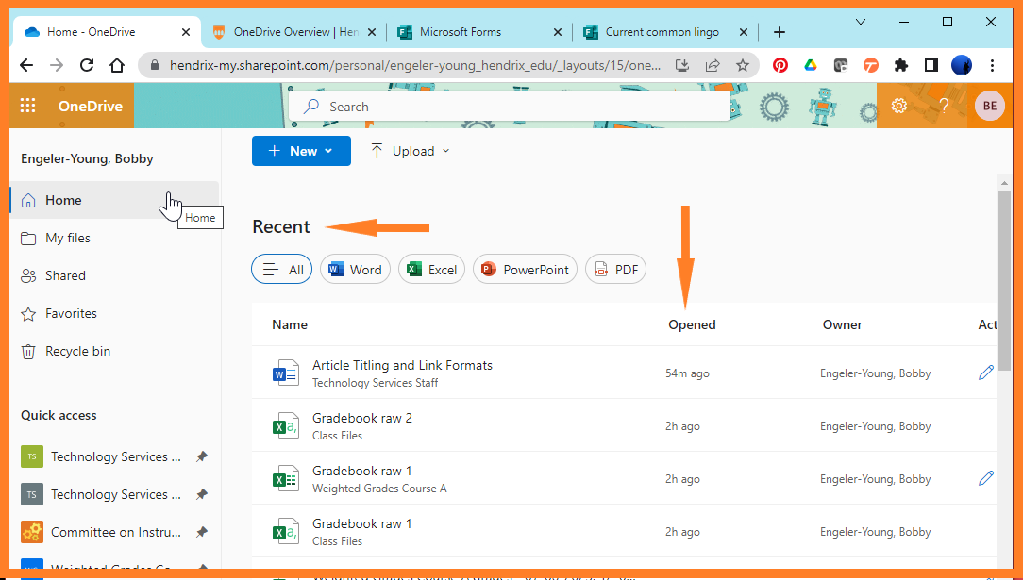Open the Settings gear
This screenshot has height=580, width=1023.
click(898, 106)
